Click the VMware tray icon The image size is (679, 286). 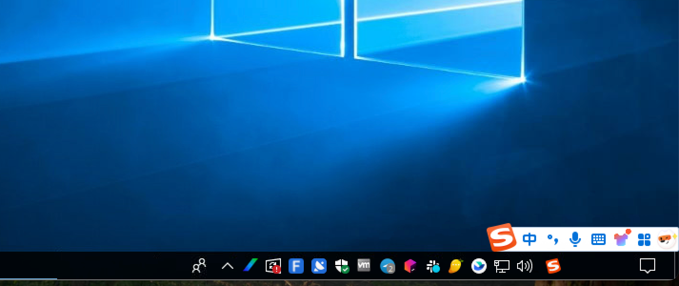[x=364, y=266]
